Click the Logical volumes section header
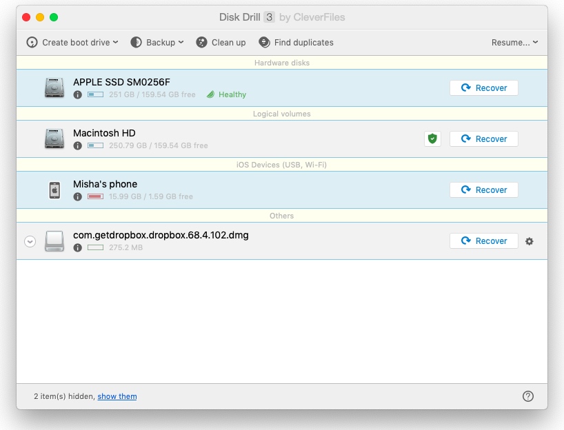Screen dimensions: 564x430 coord(281,114)
